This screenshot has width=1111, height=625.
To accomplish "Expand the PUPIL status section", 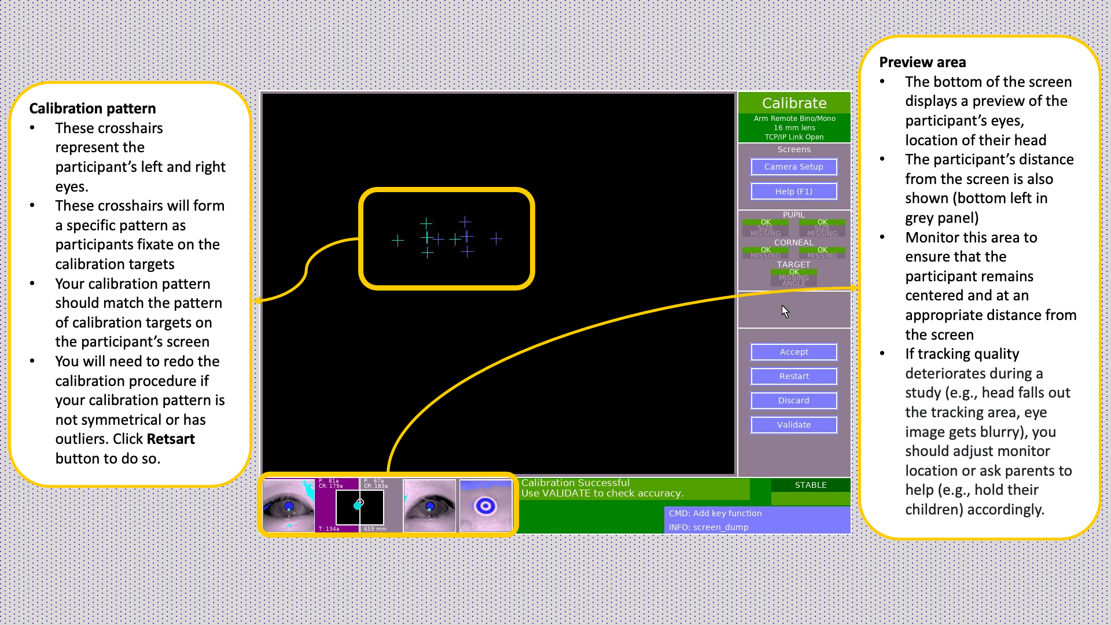I will 793,214.
